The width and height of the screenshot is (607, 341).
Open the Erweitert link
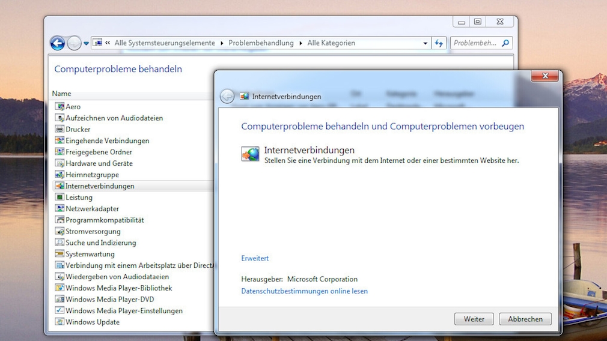point(255,258)
